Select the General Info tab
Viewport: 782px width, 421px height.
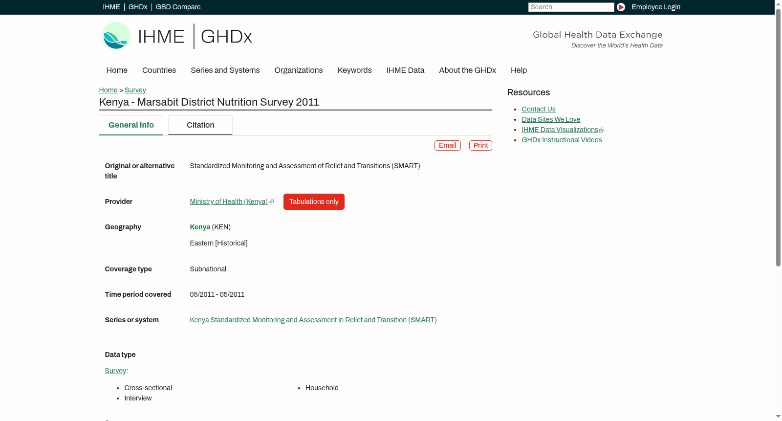131,125
